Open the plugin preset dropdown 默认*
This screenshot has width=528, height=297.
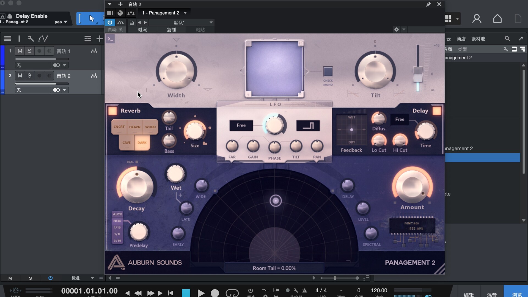point(182,23)
